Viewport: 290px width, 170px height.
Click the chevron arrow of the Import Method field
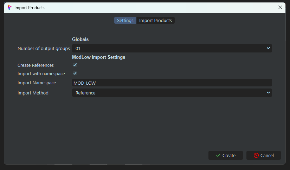pyautogui.click(x=268, y=93)
